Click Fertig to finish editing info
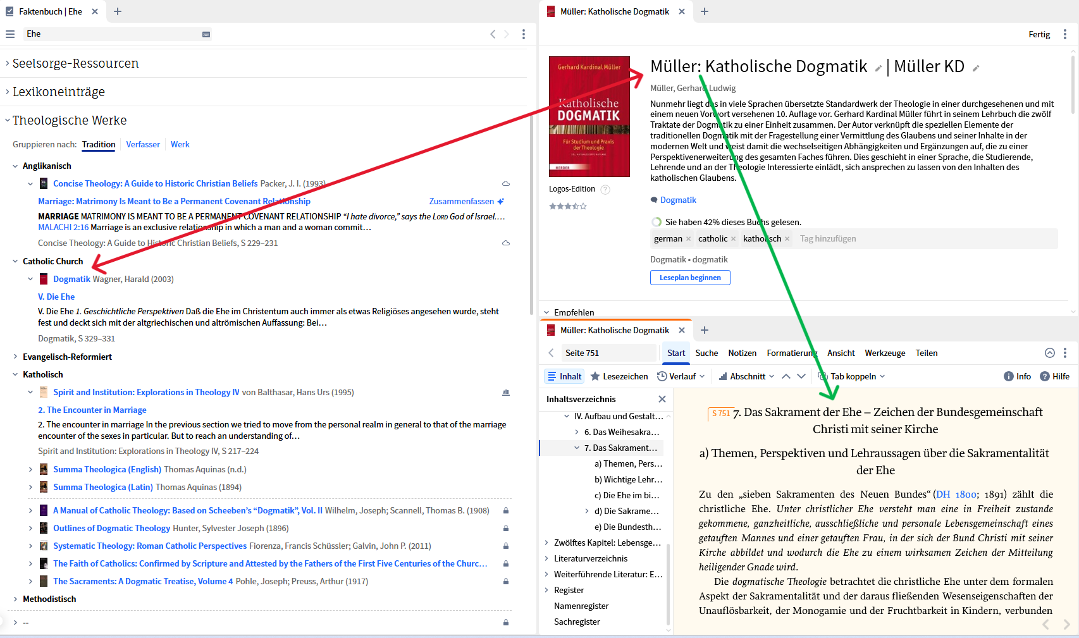The image size is (1079, 638). click(1039, 34)
